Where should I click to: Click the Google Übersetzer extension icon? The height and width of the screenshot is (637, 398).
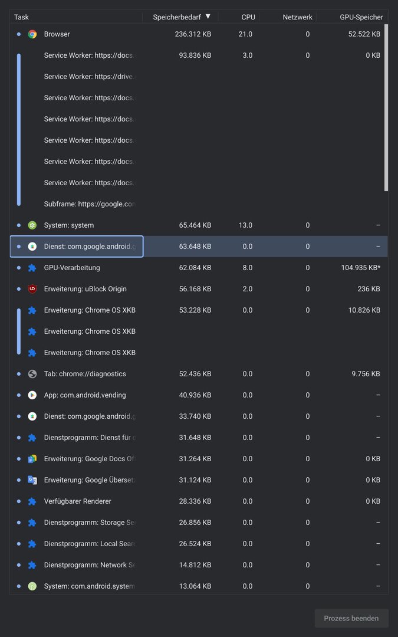click(32, 480)
